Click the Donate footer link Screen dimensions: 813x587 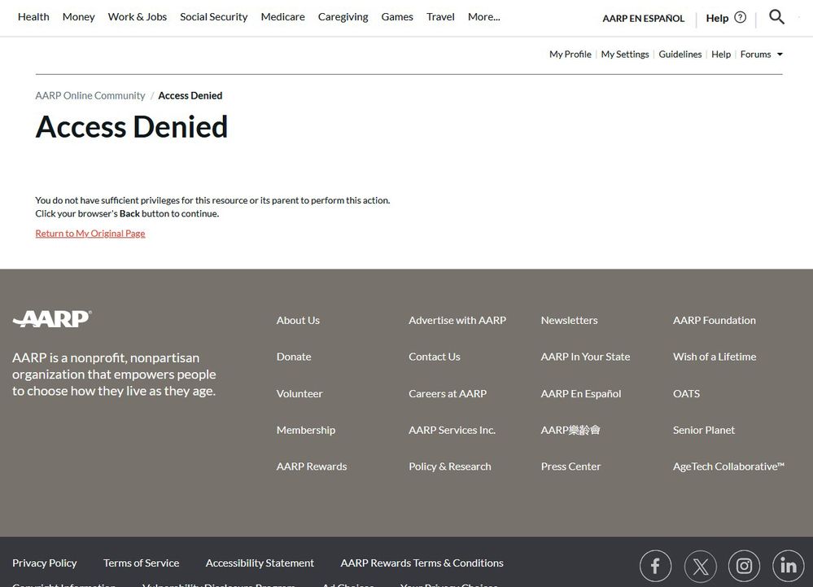pyautogui.click(x=294, y=357)
